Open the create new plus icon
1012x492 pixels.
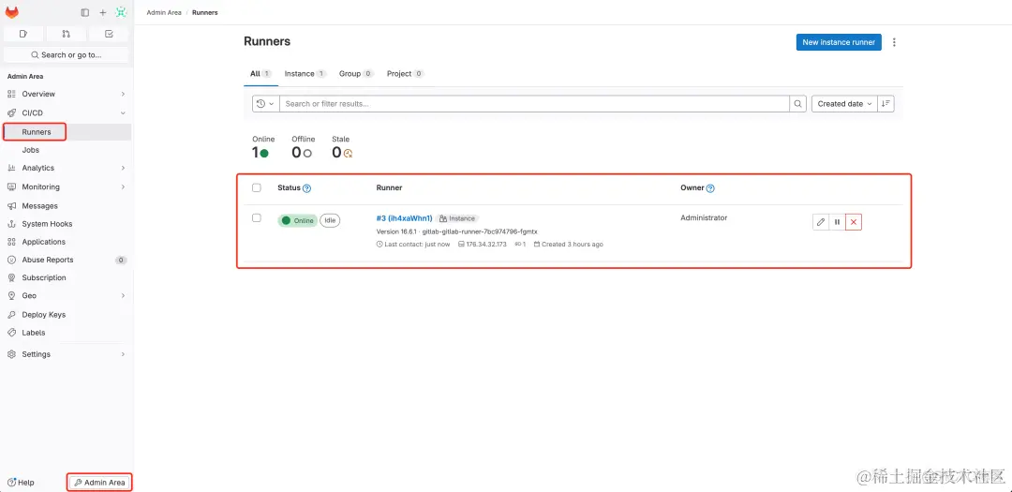coord(103,13)
